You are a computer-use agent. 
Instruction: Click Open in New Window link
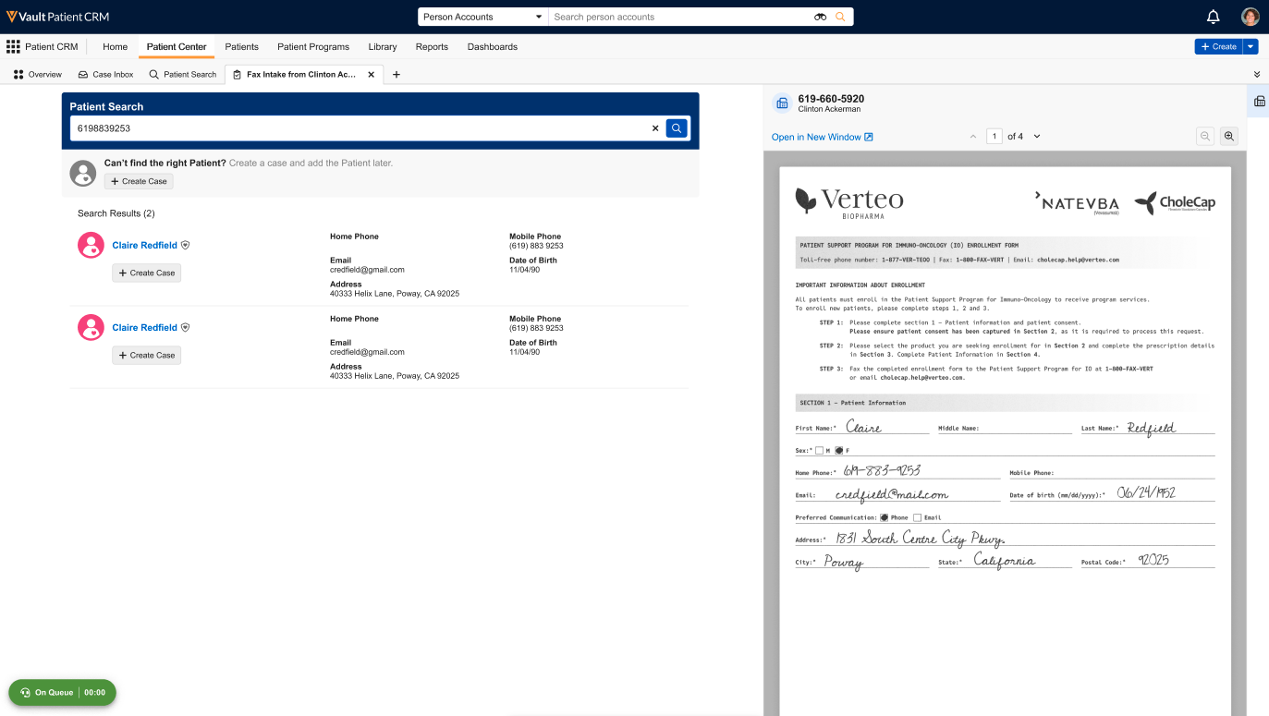coord(822,137)
